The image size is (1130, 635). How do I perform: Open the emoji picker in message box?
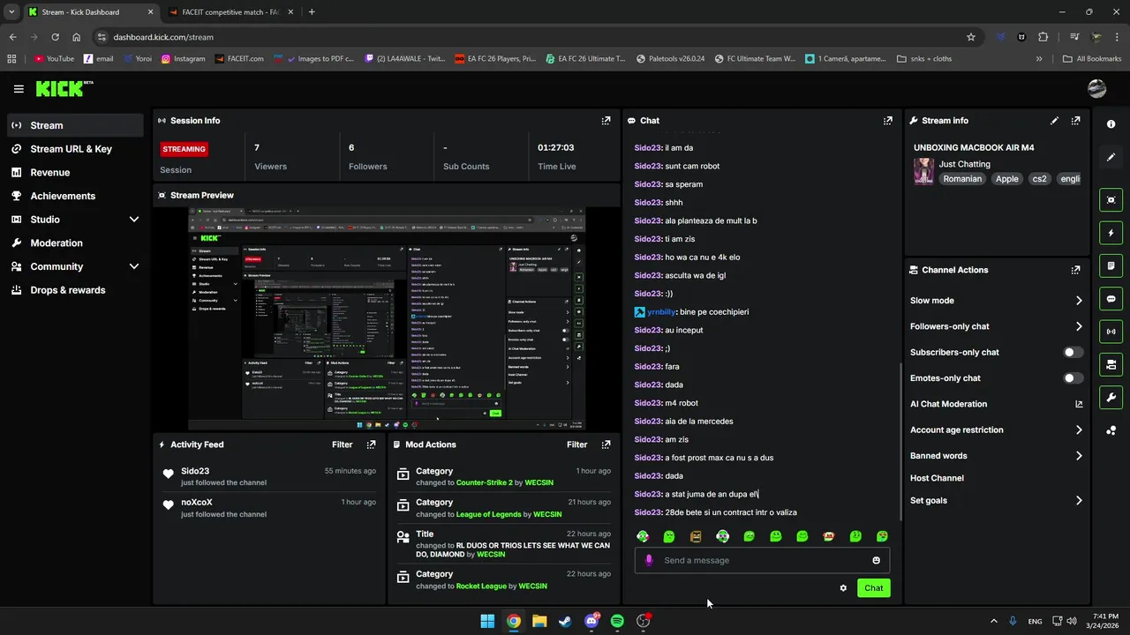(876, 560)
